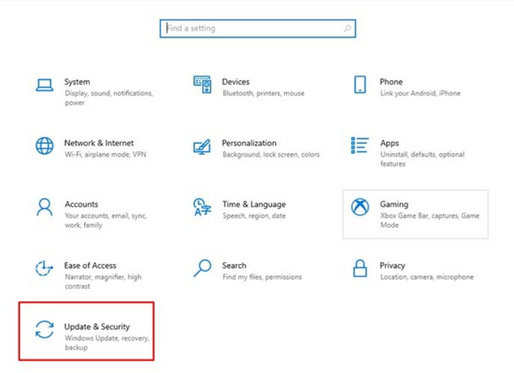Open the Phone settings title
Viewport: 514px width, 373px height.
tap(391, 82)
